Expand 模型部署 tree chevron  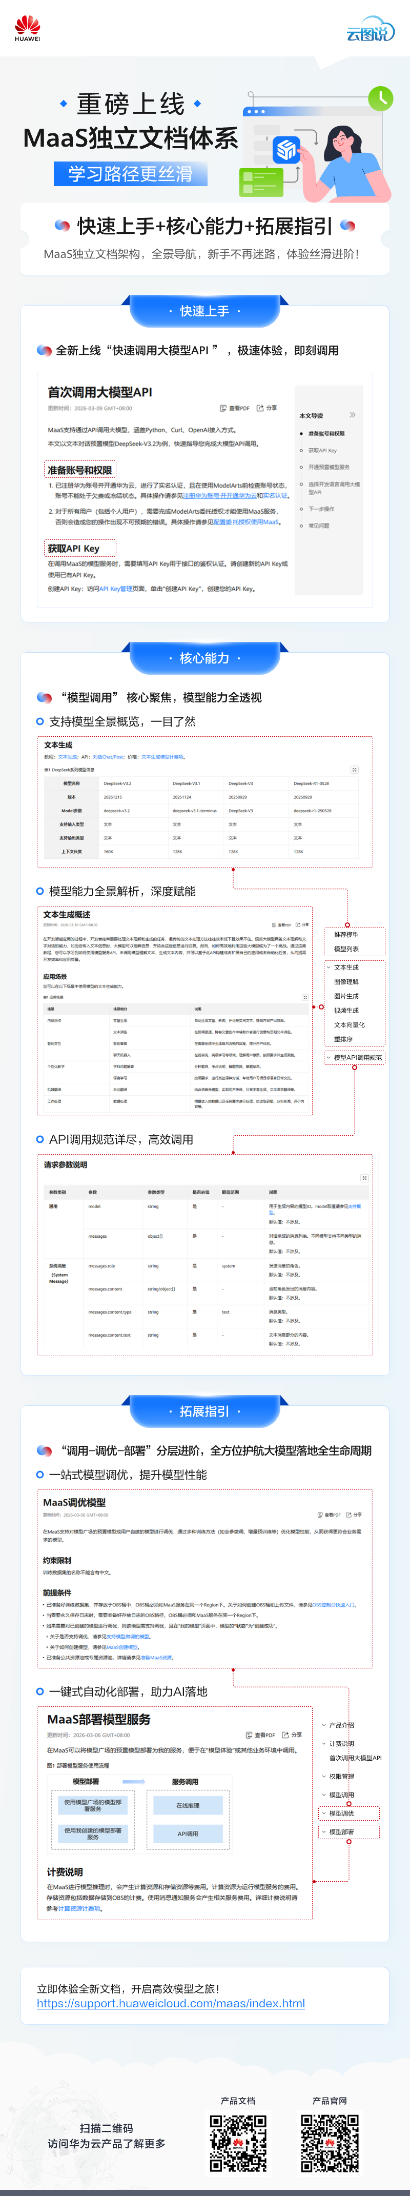tap(324, 1831)
